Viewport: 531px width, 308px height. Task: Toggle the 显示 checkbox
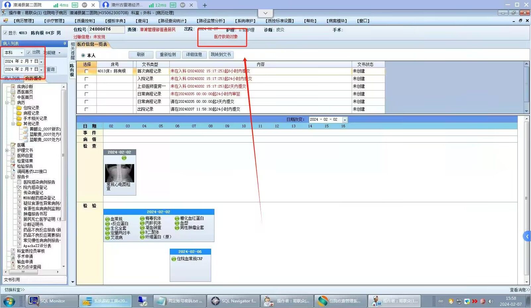5,33
